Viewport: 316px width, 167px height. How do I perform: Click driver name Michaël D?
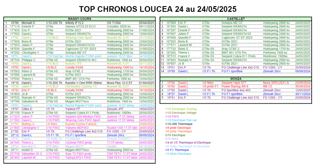(x=28, y=23)
